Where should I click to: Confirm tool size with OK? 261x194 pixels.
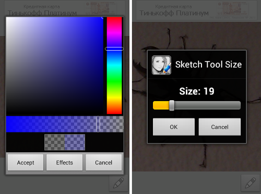pos(174,127)
